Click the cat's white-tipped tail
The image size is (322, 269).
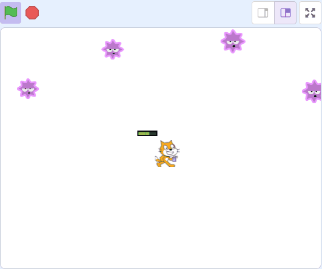[157, 158]
